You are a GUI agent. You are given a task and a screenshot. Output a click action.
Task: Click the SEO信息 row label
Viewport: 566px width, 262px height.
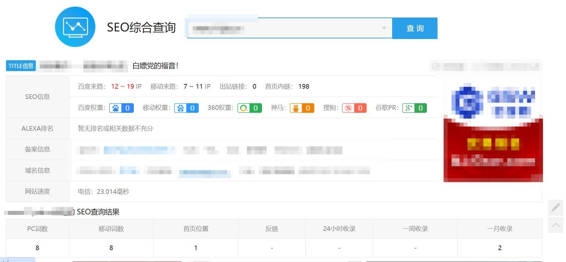[37, 97]
